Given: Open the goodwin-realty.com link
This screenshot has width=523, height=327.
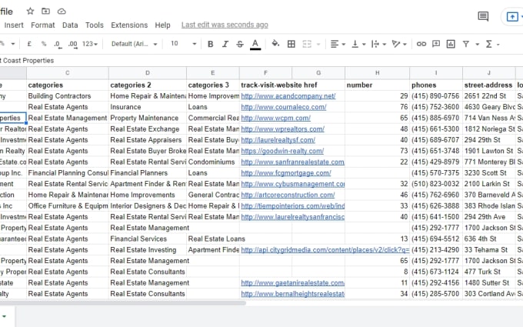Looking at the screenshot, I should (282, 151).
